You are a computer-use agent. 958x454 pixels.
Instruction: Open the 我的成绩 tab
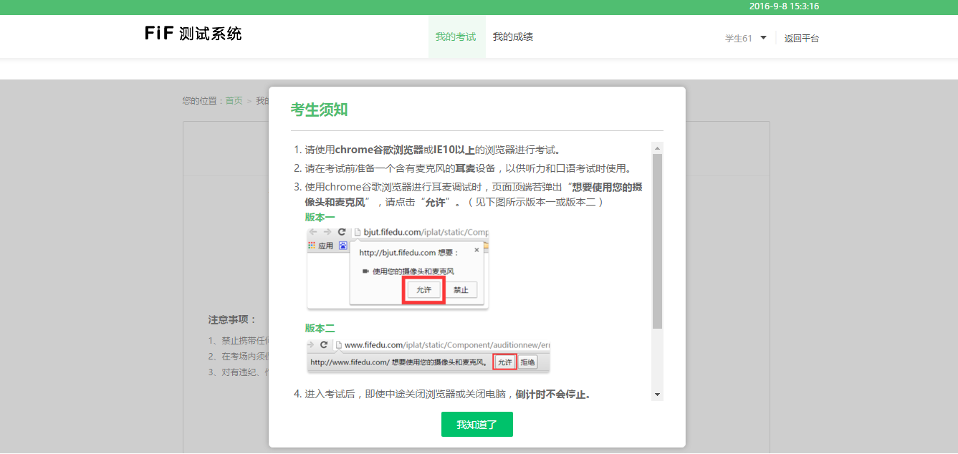[512, 37]
